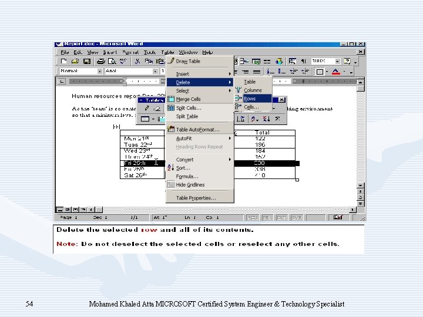
Task: Click the vertical scrollbar down arrow
Action: click(360, 186)
